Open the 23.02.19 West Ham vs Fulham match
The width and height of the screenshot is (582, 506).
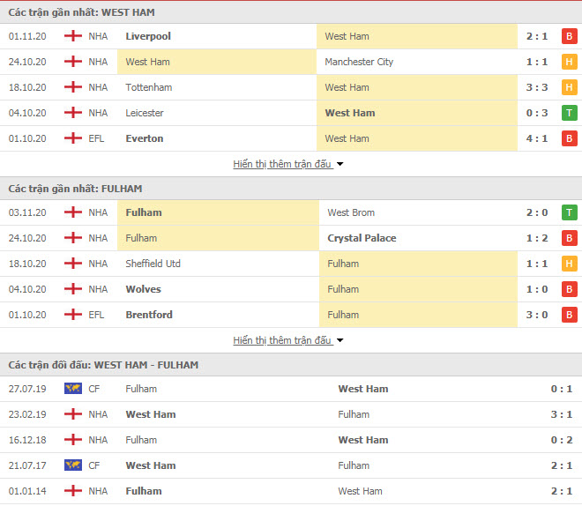(291, 414)
